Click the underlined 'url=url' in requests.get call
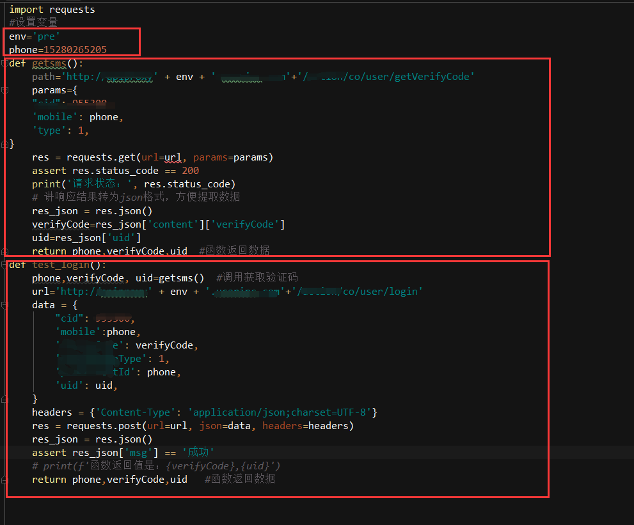634x525 pixels. pyautogui.click(x=161, y=157)
